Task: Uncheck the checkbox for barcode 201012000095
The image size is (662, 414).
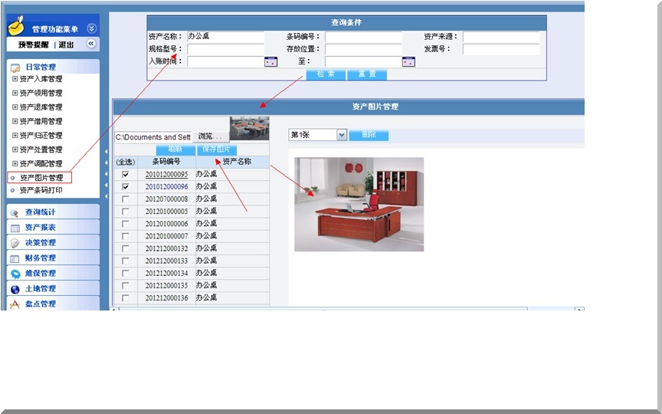Action: pos(125,175)
